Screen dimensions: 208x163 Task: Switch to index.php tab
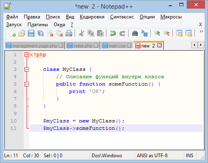coord(83,46)
